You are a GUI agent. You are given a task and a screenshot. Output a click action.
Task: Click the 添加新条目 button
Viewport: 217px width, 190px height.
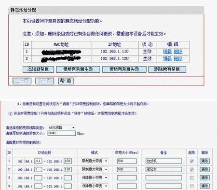pos(38,69)
